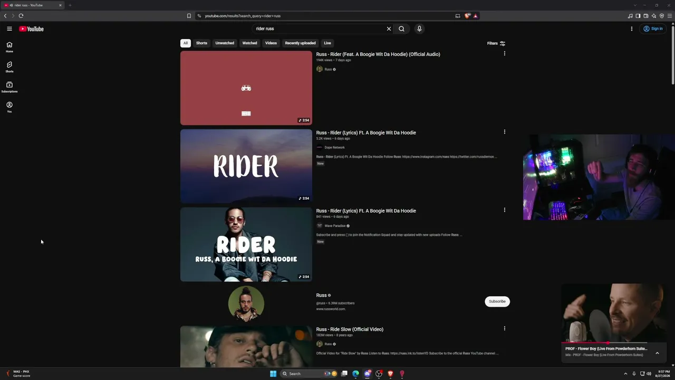Open Subscriptions in the left sidebar

click(x=9, y=87)
